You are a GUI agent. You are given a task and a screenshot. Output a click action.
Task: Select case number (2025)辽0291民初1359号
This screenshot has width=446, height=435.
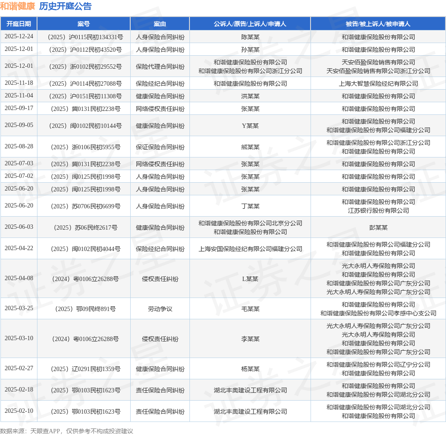pyautogui.click(x=85, y=369)
